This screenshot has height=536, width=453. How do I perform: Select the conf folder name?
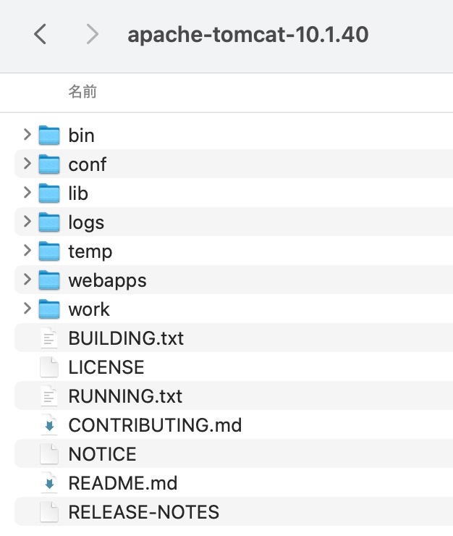(87, 164)
